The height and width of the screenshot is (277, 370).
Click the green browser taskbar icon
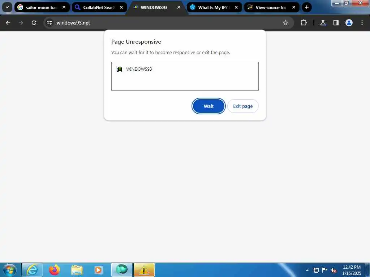point(122,270)
